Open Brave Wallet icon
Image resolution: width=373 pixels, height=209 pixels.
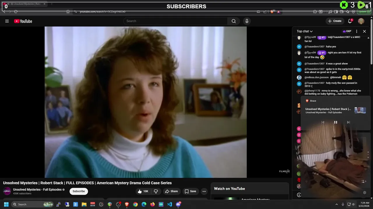click(x=342, y=12)
